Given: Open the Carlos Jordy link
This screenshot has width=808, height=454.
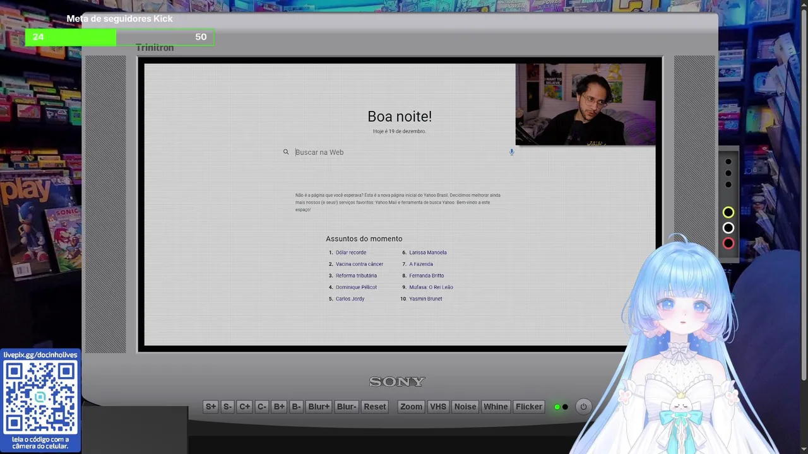Looking at the screenshot, I should point(350,299).
